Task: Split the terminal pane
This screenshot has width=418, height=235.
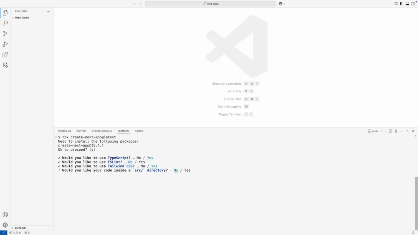Action: (x=391, y=131)
